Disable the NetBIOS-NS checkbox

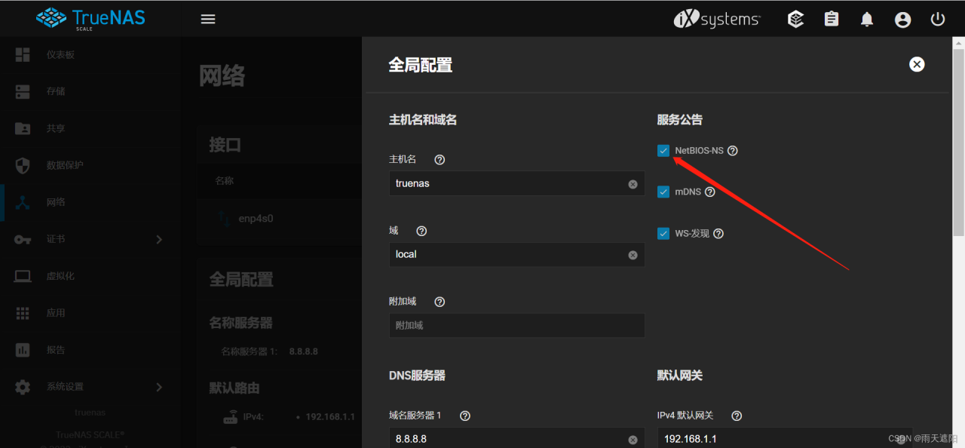pyautogui.click(x=663, y=150)
